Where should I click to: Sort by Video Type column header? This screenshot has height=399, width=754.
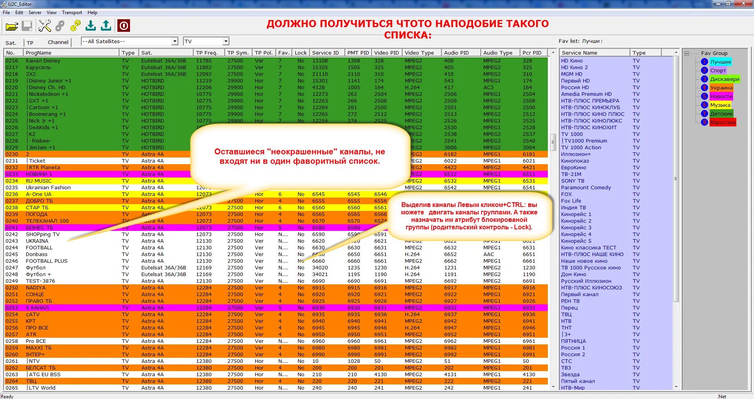click(x=421, y=53)
